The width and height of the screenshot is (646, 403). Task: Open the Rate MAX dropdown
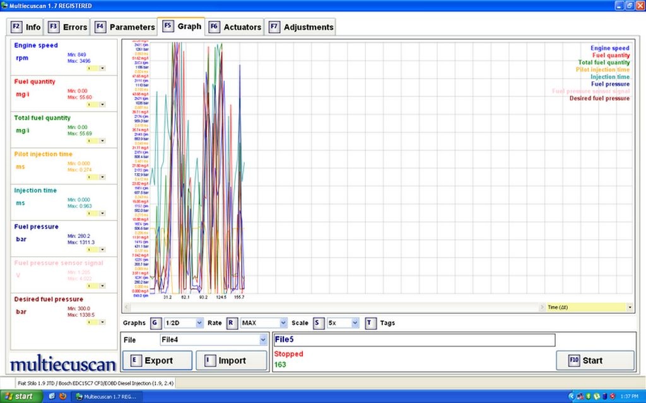[x=264, y=323]
